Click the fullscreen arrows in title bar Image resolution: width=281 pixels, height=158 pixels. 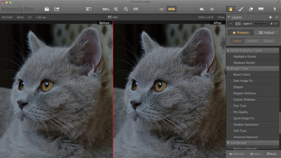(x=278, y=2)
